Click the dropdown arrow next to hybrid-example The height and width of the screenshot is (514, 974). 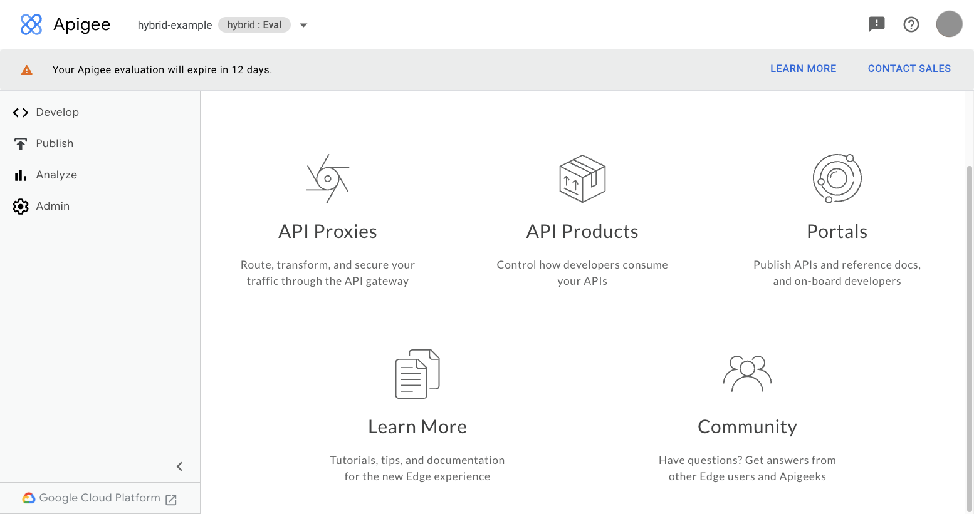pyautogui.click(x=303, y=24)
